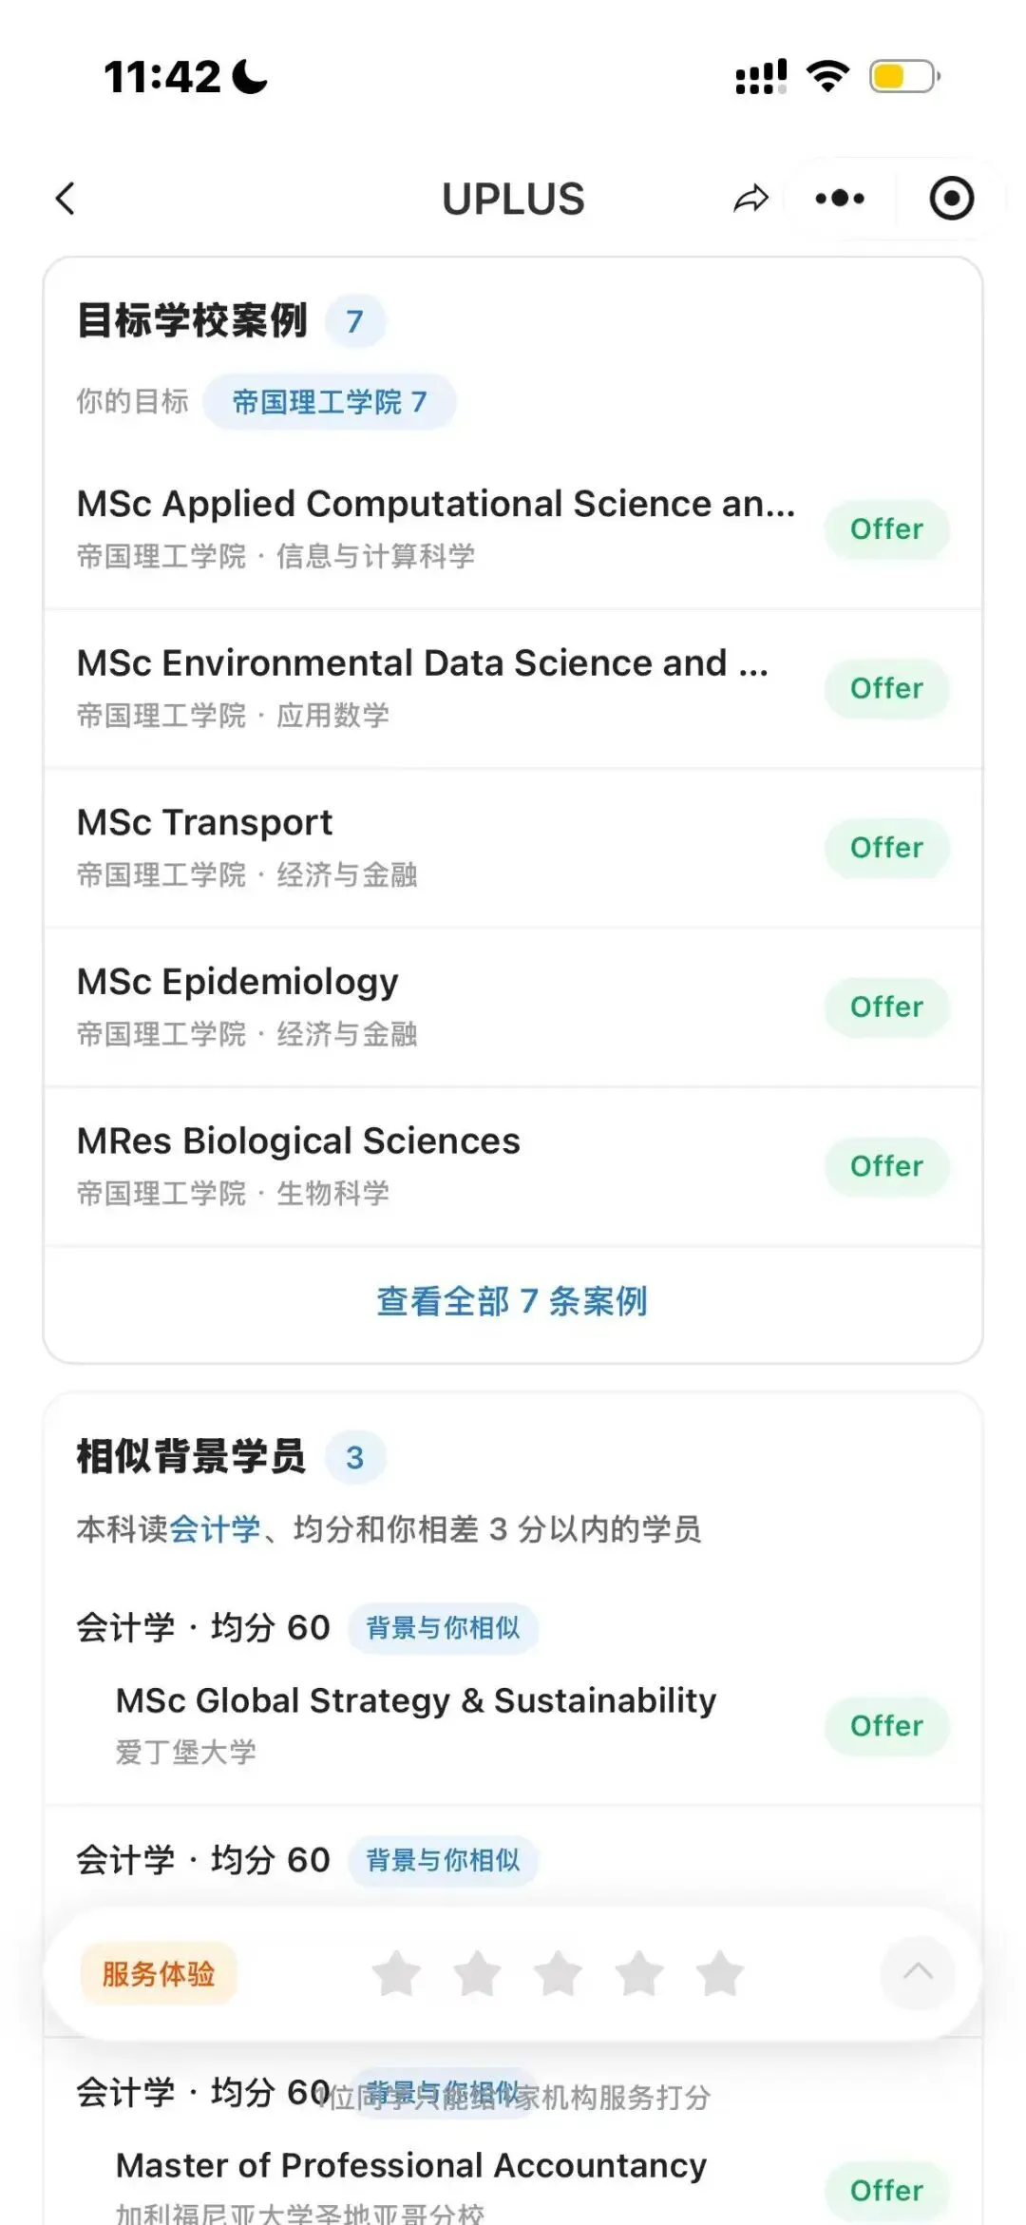The width and height of the screenshot is (1026, 2225).
Task: Click the 会计学 highlighted major link
Action: [215, 1529]
